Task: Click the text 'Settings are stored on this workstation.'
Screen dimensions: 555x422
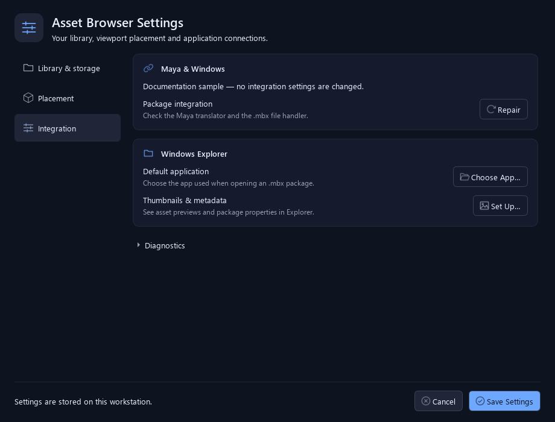Action: (x=83, y=402)
